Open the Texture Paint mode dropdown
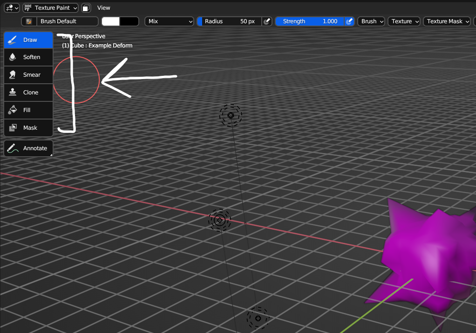Image resolution: width=476 pixels, height=333 pixels. click(51, 8)
